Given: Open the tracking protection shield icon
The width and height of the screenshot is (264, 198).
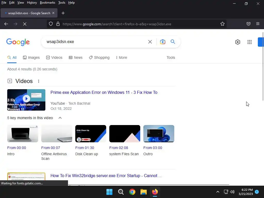Looking at the screenshot, I should pyautogui.click(x=51, y=24).
